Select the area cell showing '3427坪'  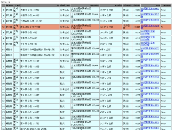tap(111, 124)
